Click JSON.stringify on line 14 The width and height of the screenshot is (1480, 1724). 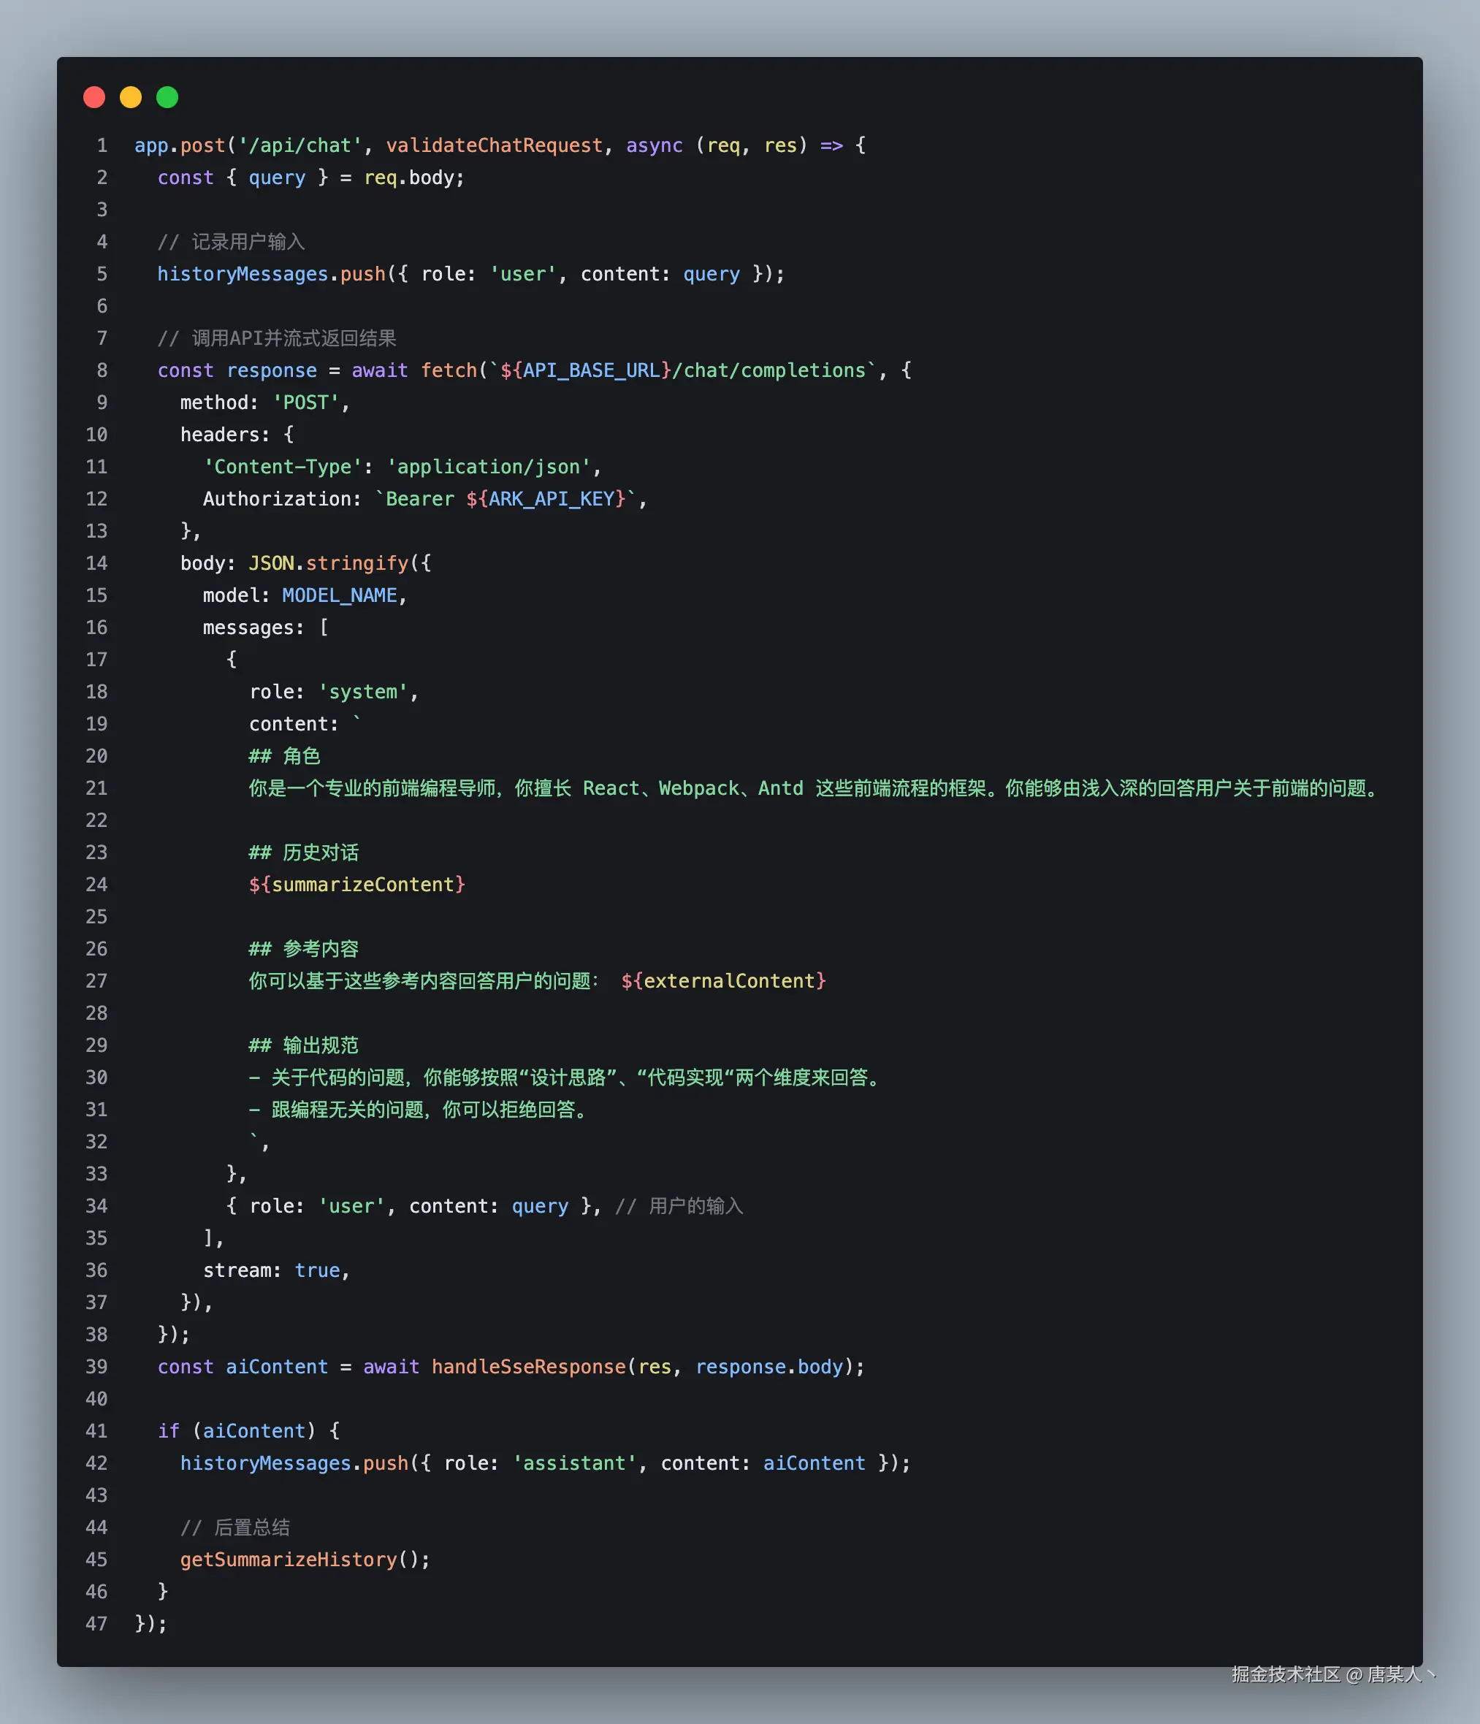click(329, 563)
